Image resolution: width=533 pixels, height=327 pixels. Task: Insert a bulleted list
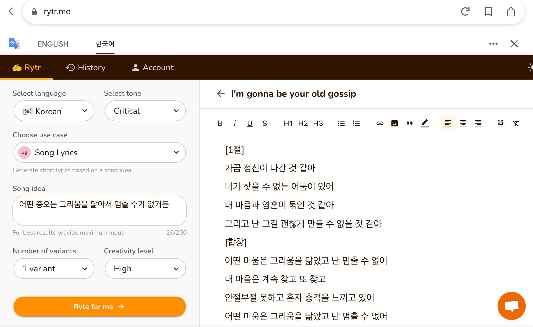click(341, 123)
